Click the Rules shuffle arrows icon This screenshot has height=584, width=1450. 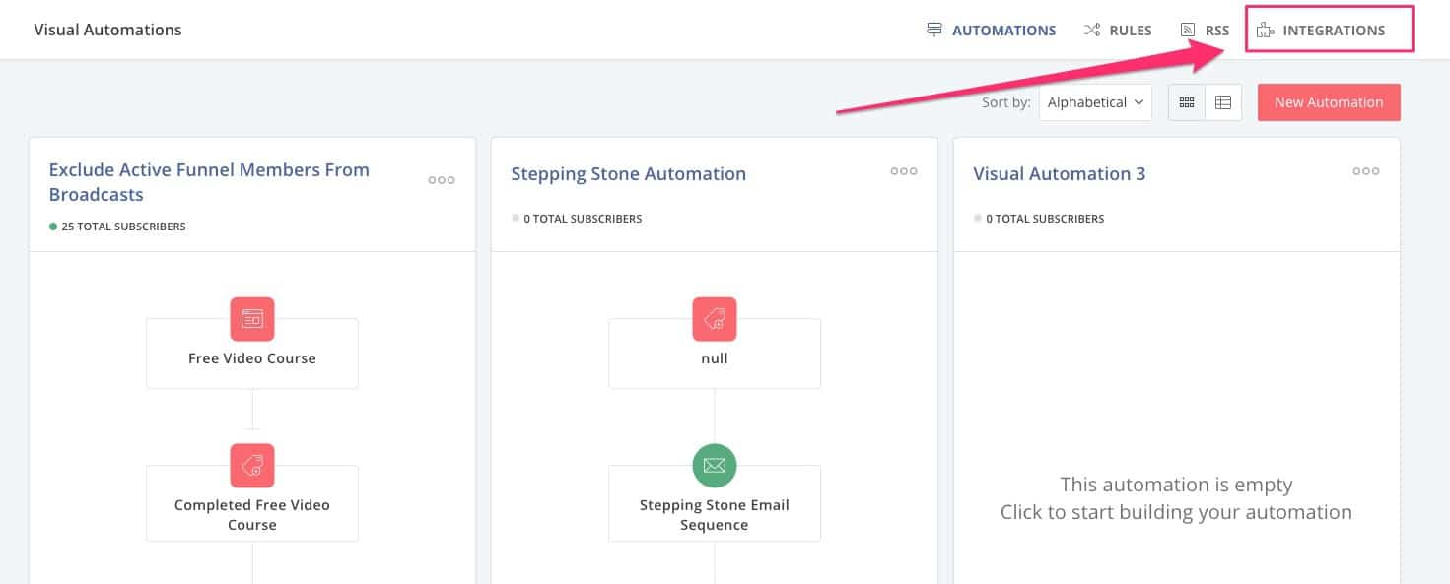1091,31
